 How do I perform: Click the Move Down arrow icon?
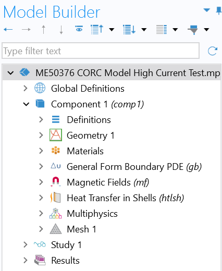tap(61, 30)
